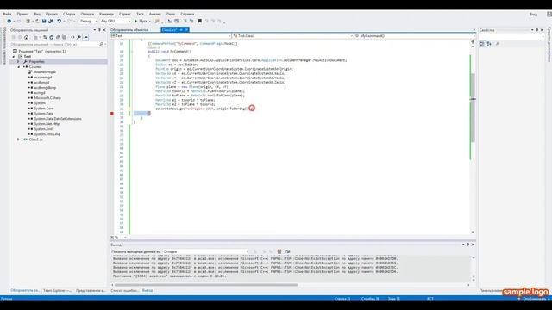Image resolution: width=552 pixels, height=310 pixels.
Task: Open the Test project scope dropdown
Action: (171, 36)
